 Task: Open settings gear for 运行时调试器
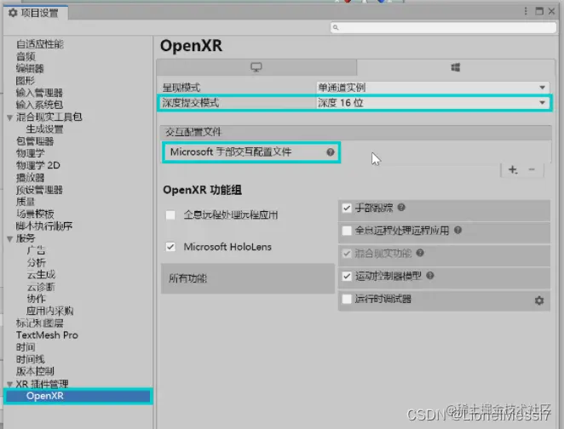click(x=538, y=300)
